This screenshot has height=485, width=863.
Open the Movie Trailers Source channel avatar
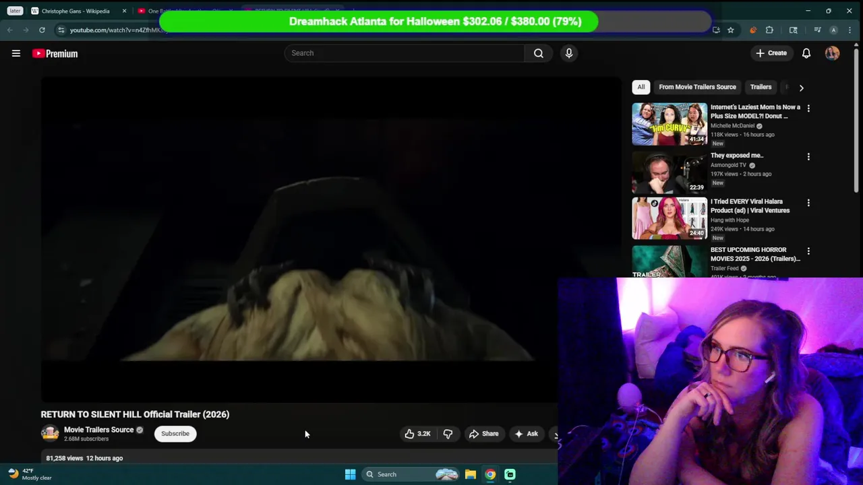[50, 434]
